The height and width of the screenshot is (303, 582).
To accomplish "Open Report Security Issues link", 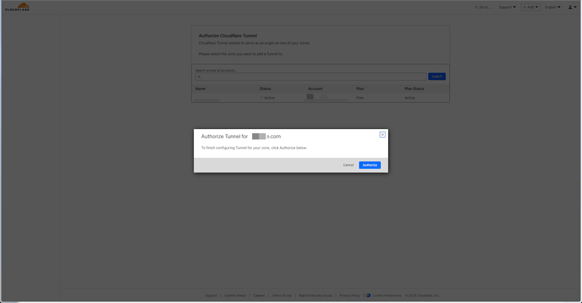I will tap(315, 295).
